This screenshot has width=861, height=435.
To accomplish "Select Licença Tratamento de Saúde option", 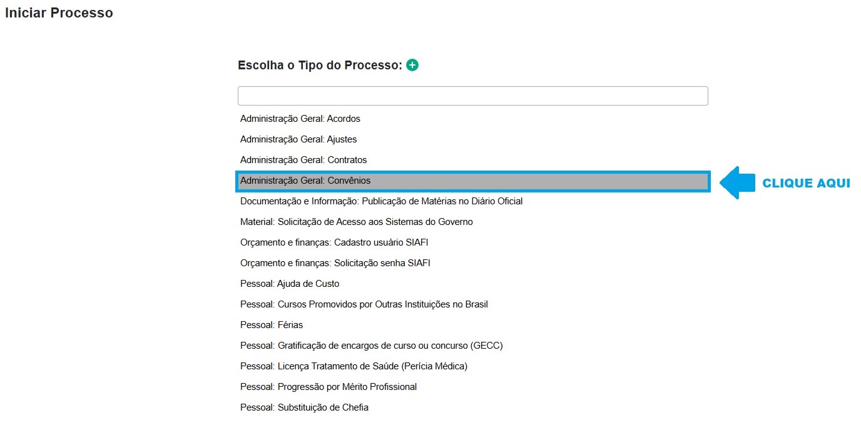I will 354,366.
